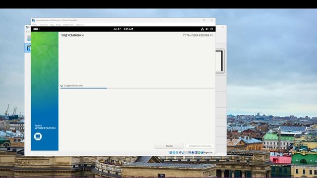Open the Машина menu
This screenshot has height=178, width=317.
[44, 25]
